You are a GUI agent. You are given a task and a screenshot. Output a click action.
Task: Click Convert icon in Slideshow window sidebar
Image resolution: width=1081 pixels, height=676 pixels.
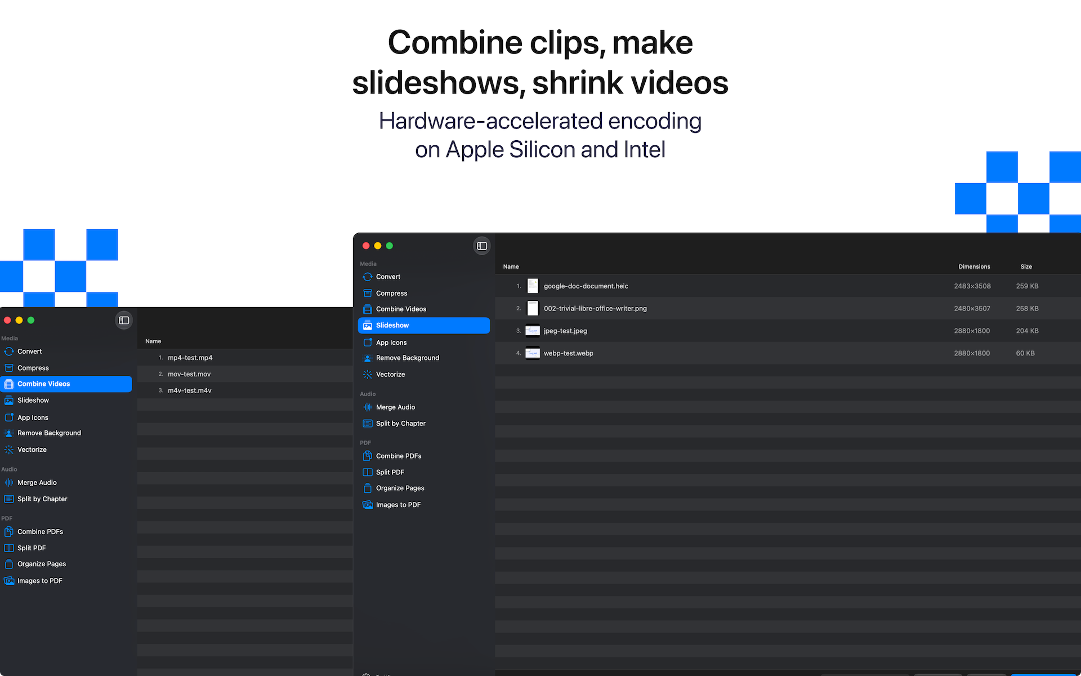pos(368,277)
